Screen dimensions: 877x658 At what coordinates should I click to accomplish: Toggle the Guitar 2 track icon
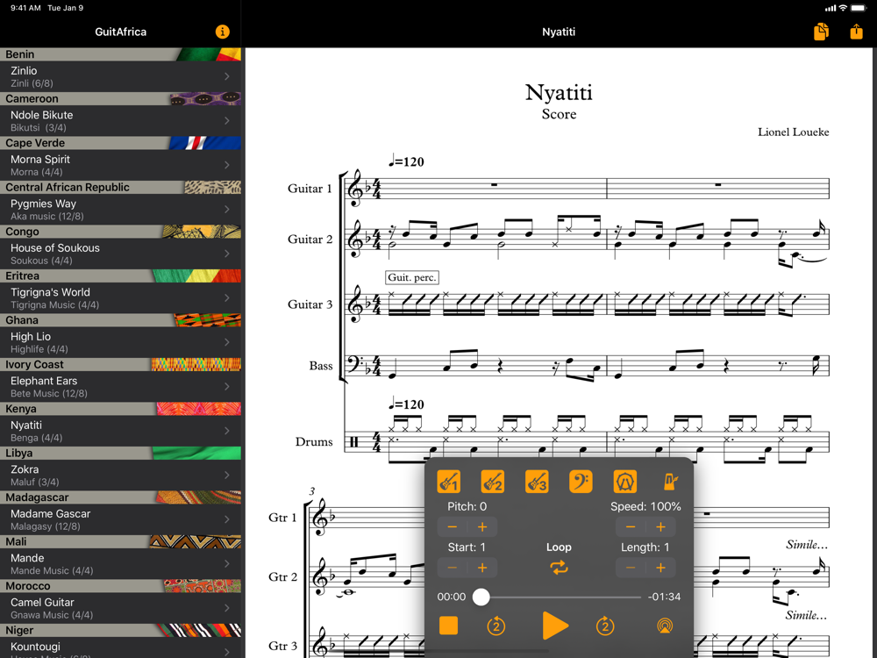493,482
